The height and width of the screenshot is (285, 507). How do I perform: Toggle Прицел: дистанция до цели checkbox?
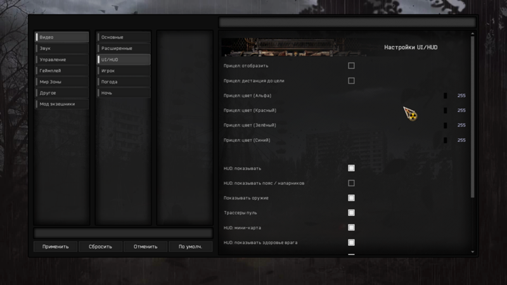click(x=351, y=80)
